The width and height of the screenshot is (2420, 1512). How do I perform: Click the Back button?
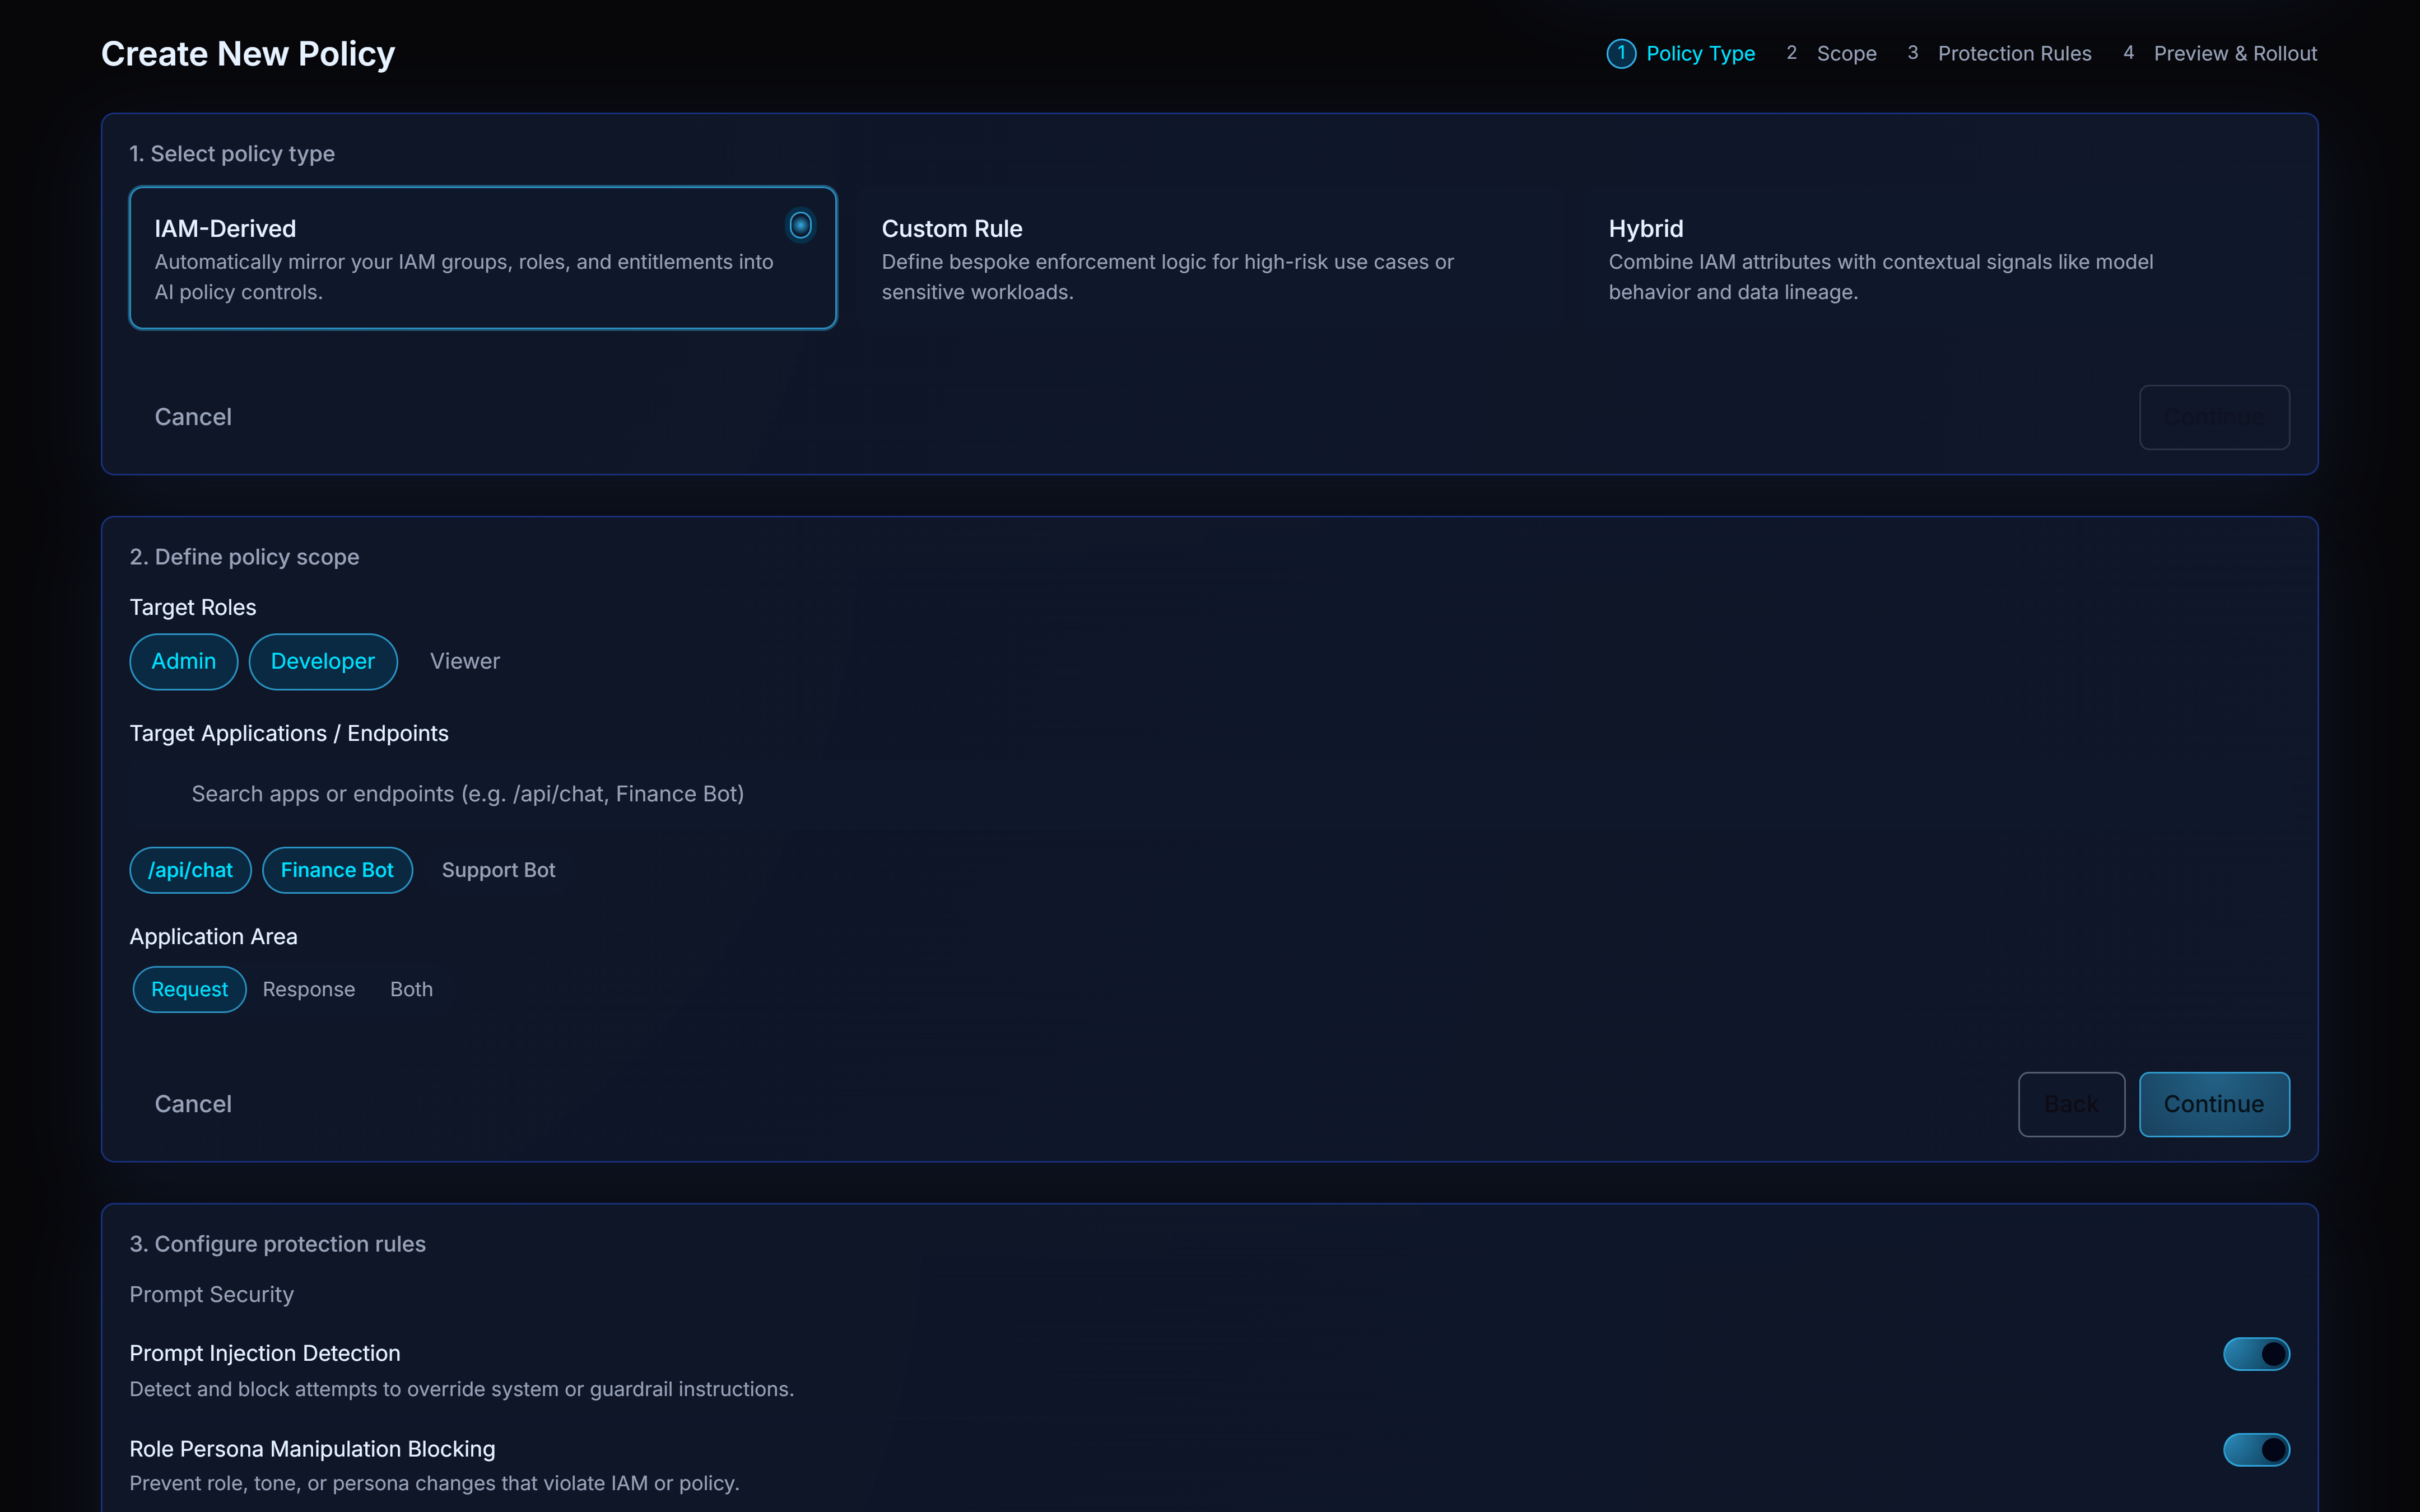[2070, 1104]
